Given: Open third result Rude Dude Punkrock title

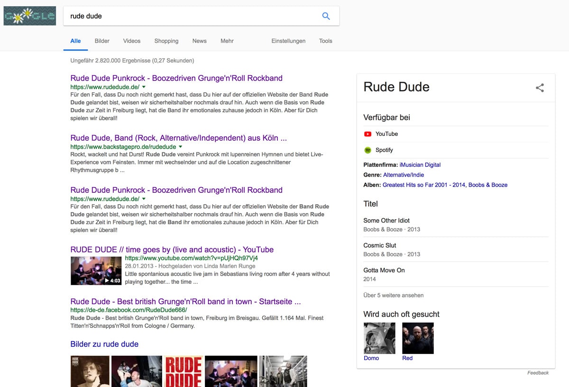Looking at the screenshot, I should coord(176,190).
